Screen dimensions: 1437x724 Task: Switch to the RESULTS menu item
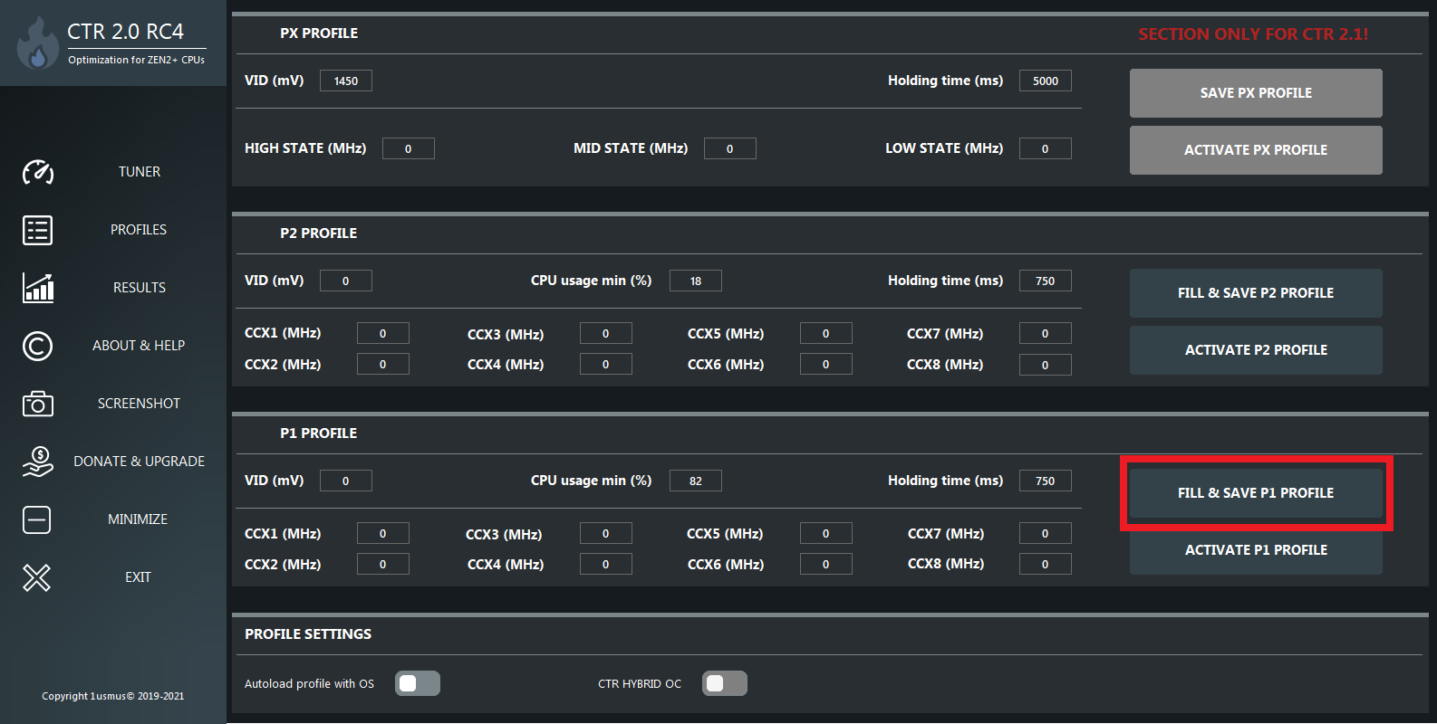[x=140, y=288]
